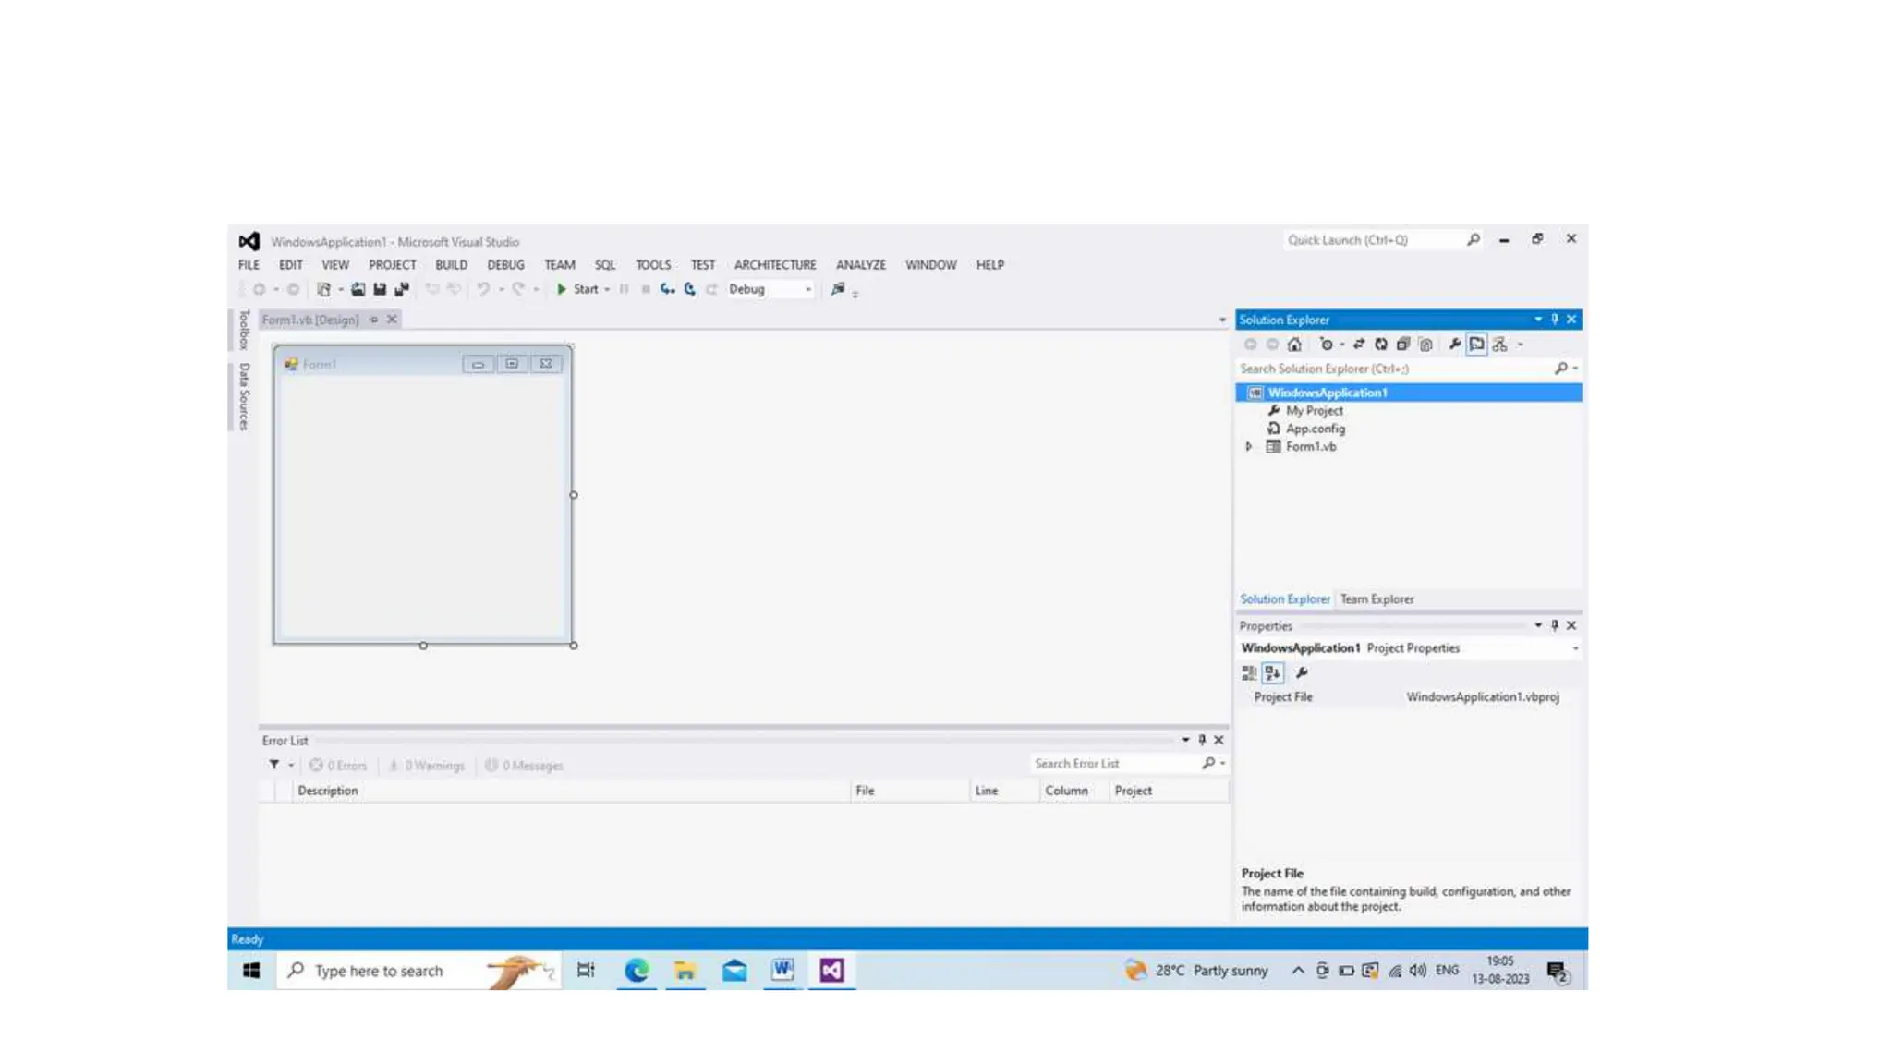Click the Save All toolbar icon
The width and height of the screenshot is (1892, 1064).
point(402,289)
